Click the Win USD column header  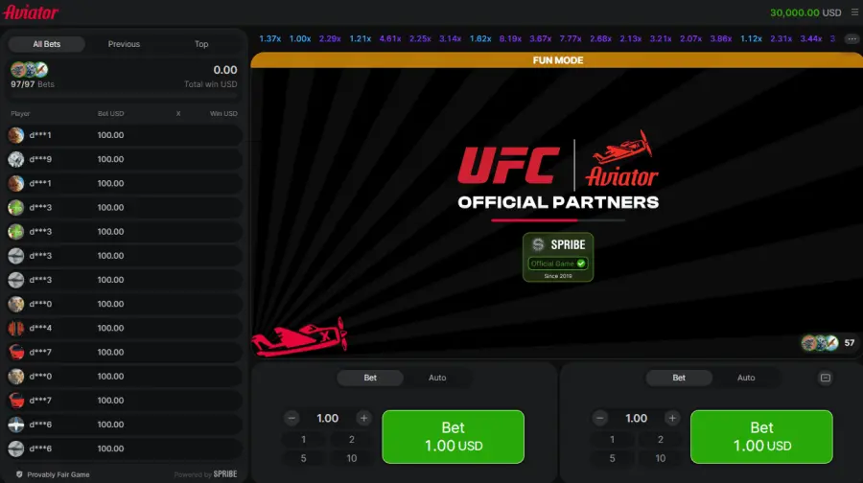pyautogui.click(x=223, y=113)
